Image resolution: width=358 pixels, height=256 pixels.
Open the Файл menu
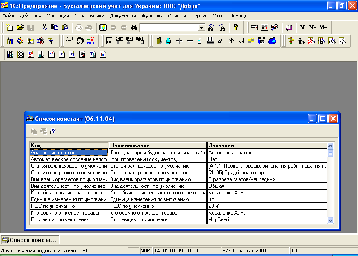tap(8, 16)
